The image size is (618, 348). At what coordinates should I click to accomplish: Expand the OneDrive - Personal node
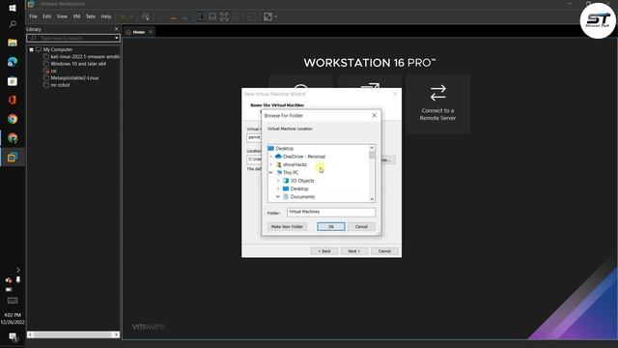[270, 157]
